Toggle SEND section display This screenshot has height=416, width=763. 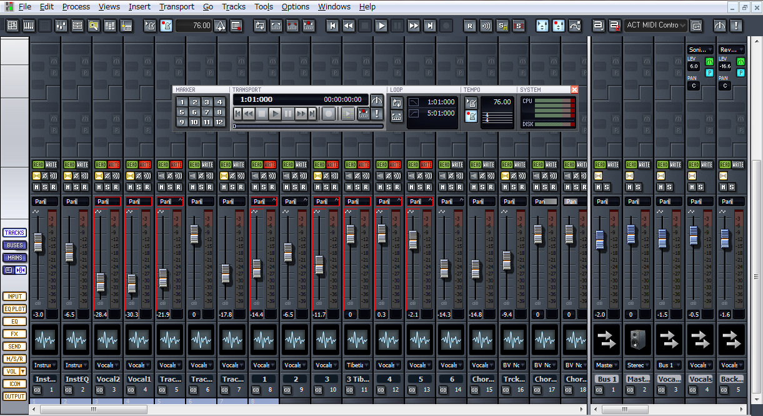14,347
